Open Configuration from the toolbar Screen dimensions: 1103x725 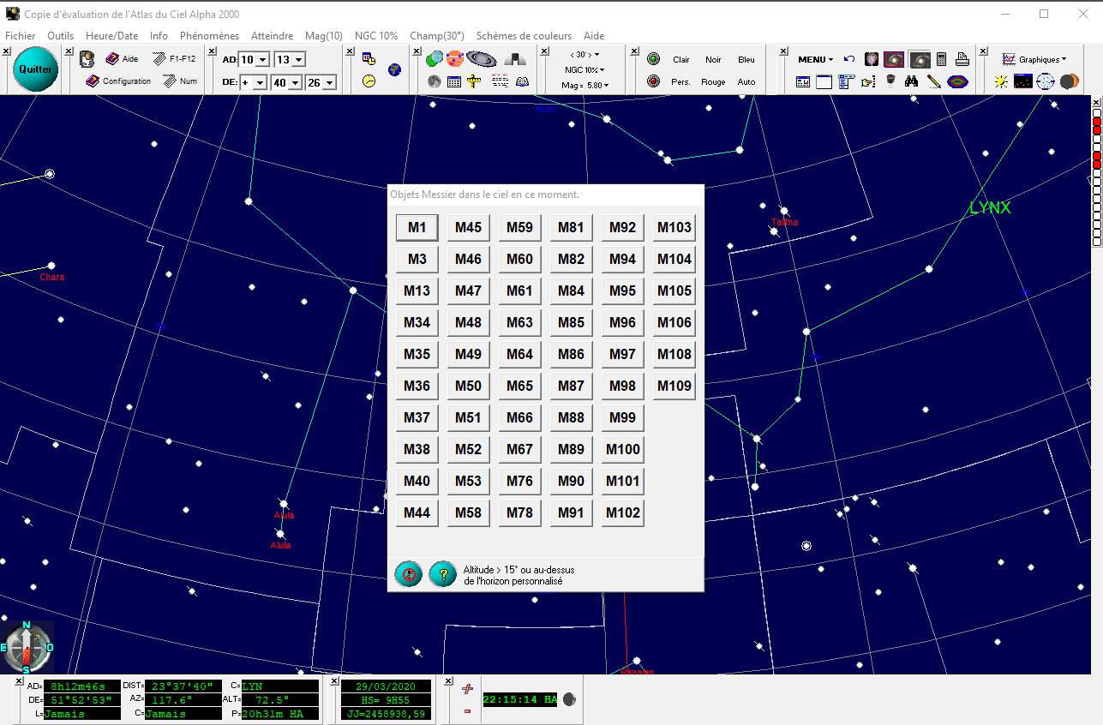pyautogui.click(x=118, y=81)
